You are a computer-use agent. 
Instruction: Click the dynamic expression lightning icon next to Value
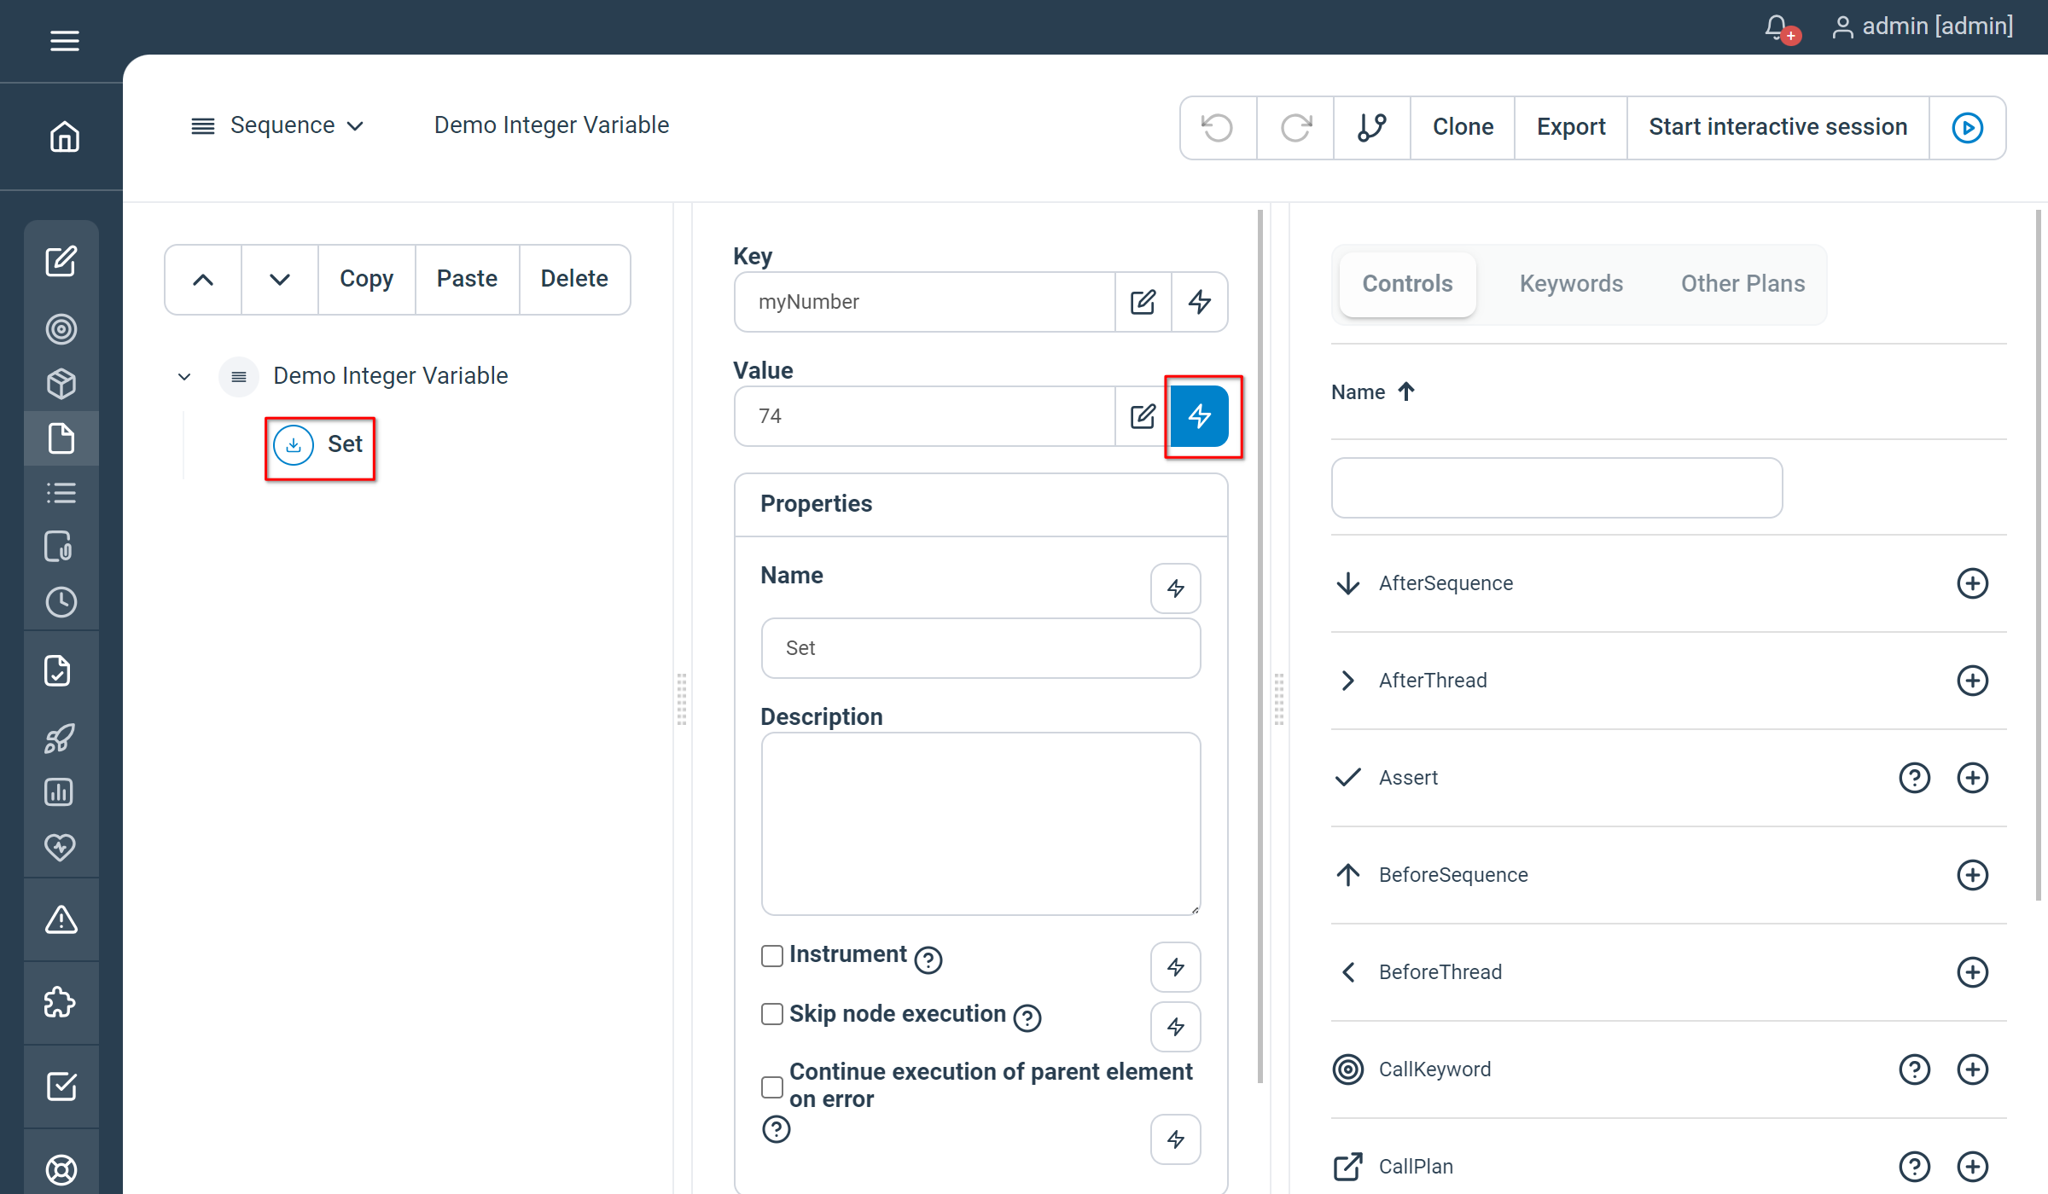[1200, 415]
